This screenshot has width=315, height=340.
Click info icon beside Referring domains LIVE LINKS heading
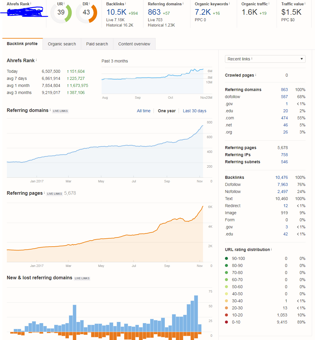coord(50,110)
